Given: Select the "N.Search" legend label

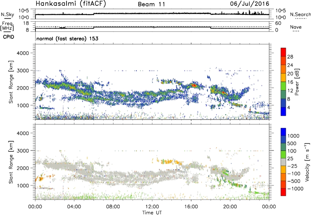Looking at the screenshot, I should coord(300,14).
